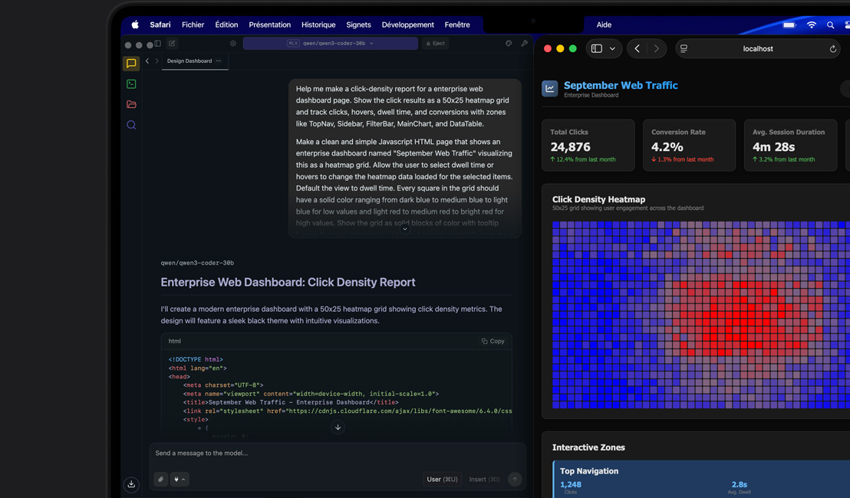
Task: Send message with up-arrow button
Action: (515, 479)
